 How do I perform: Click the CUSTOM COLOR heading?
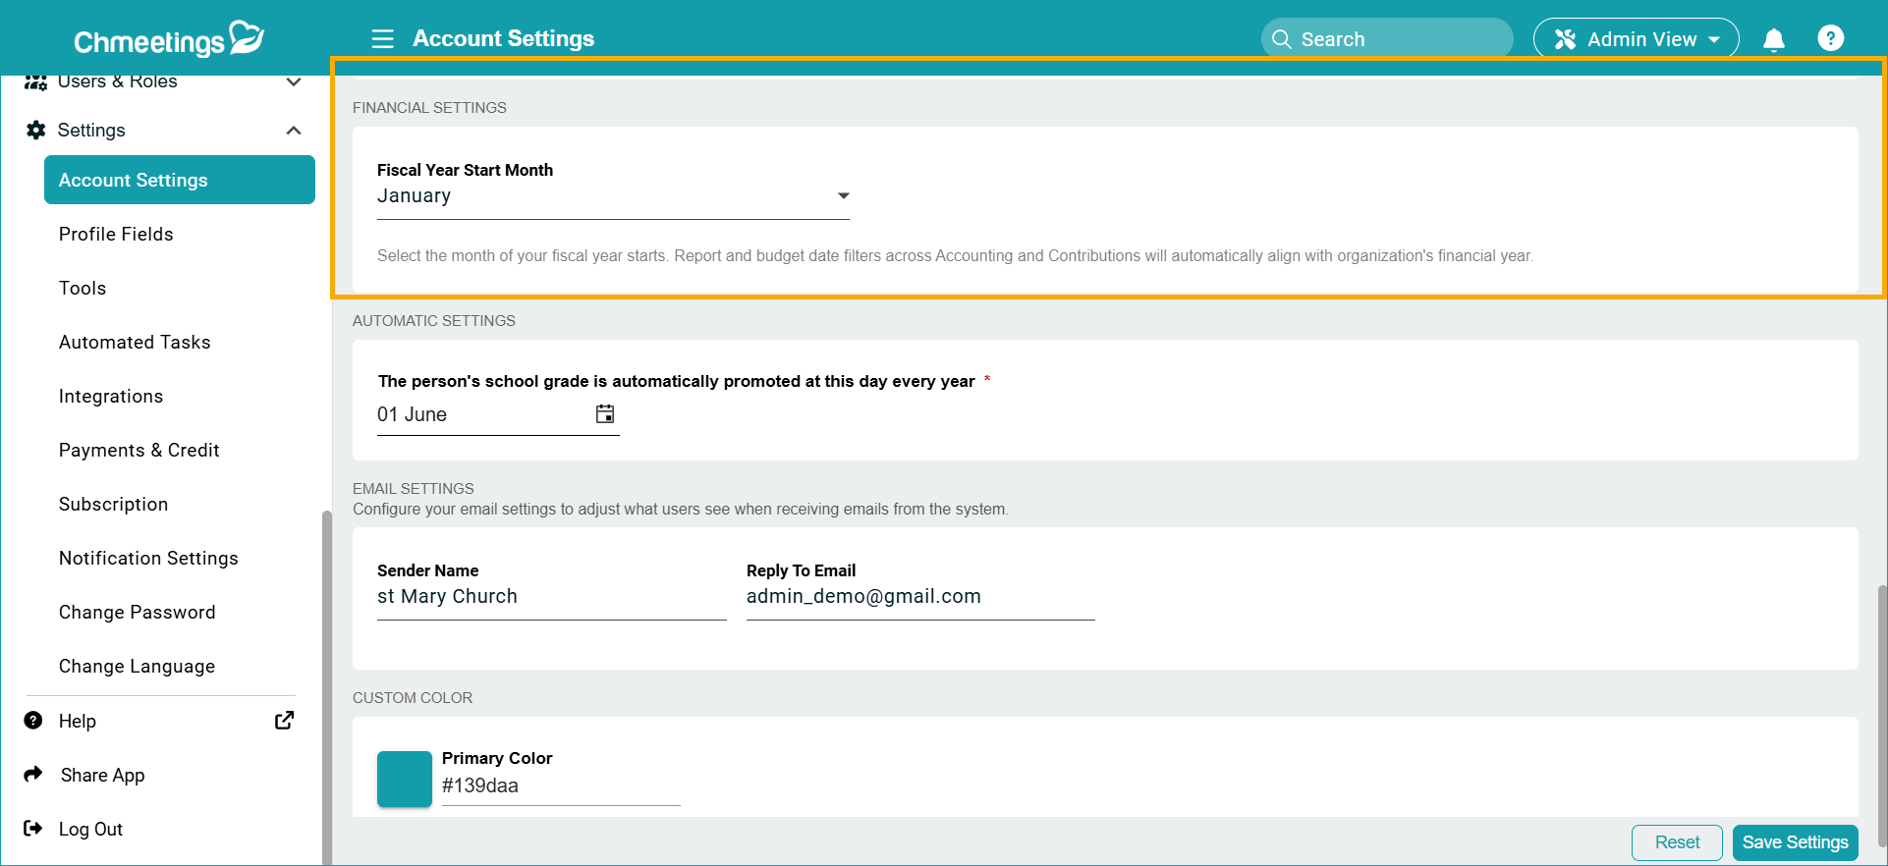[x=413, y=698]
